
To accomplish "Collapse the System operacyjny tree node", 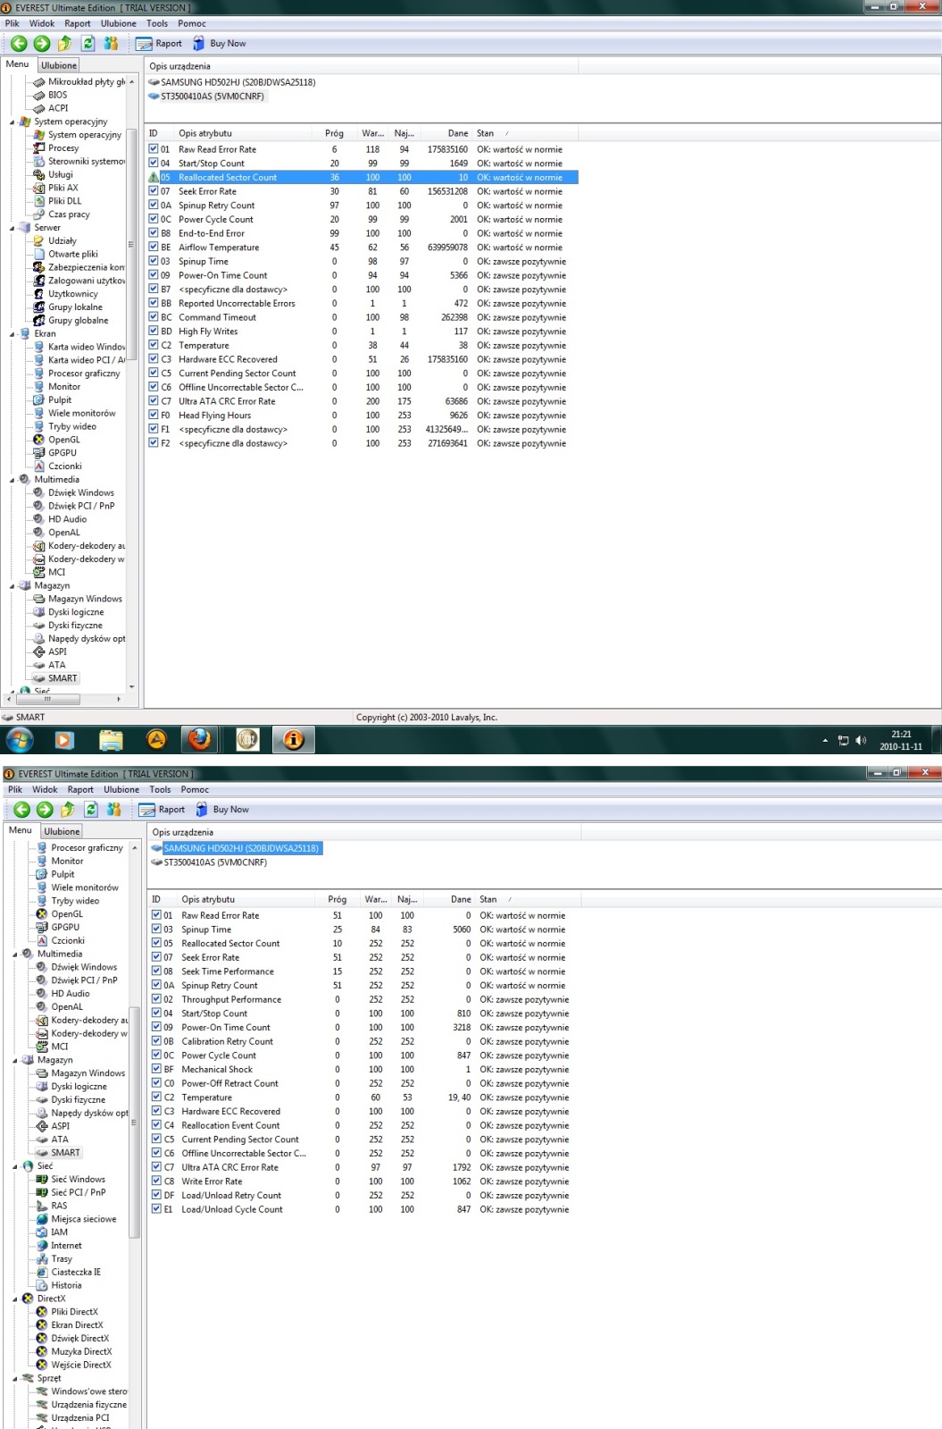I will pyautogui.click(x=13, y=122).
